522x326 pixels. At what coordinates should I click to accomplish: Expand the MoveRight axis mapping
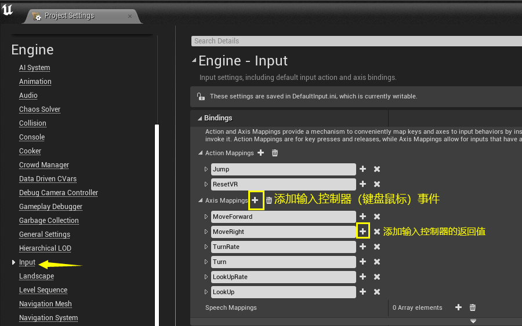206,232
